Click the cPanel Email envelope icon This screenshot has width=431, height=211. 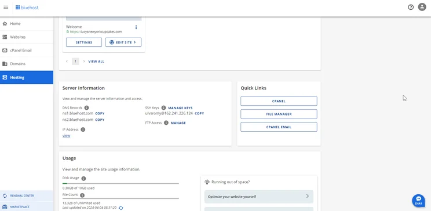(5, 50)
